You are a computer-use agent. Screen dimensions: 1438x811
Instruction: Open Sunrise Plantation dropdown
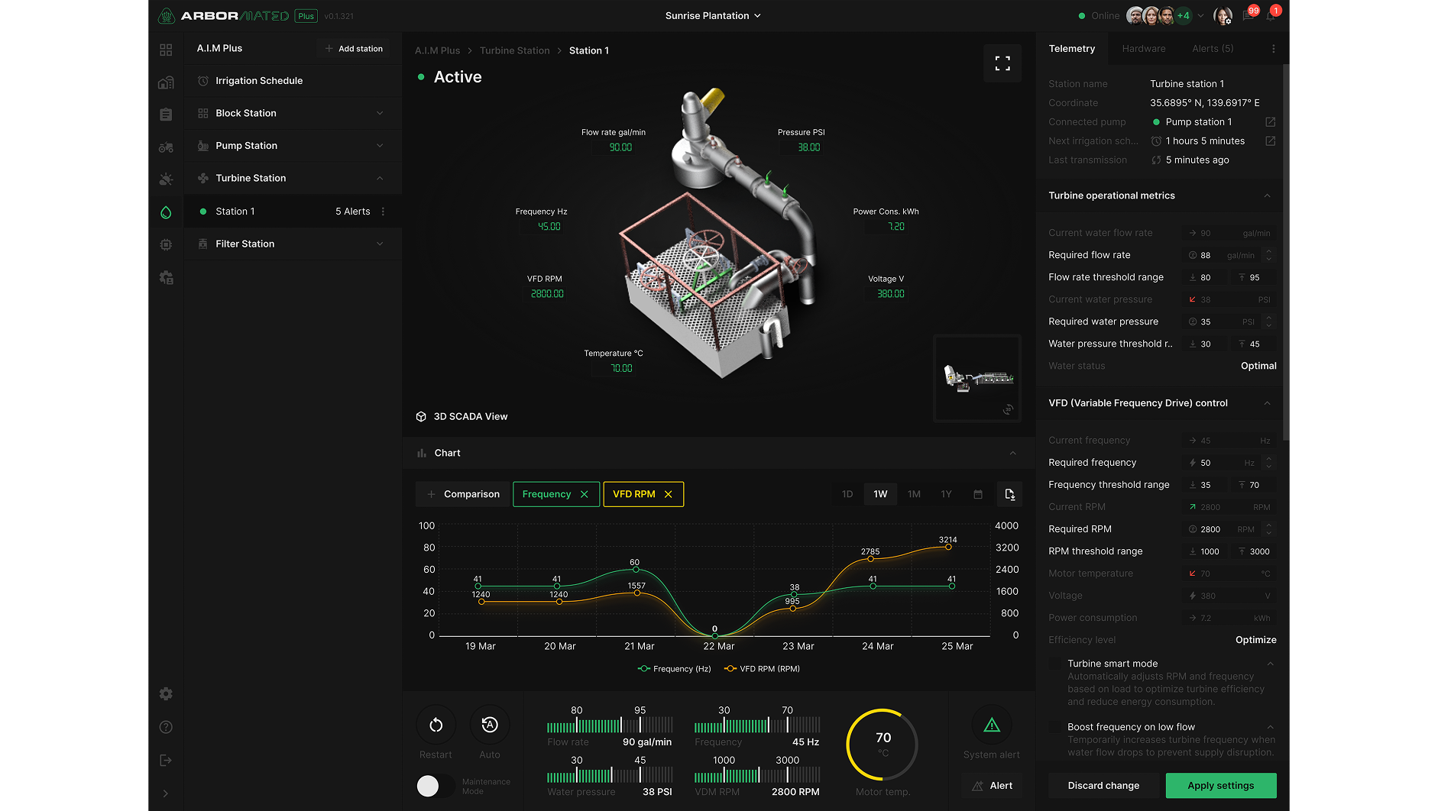click(713, 16)
